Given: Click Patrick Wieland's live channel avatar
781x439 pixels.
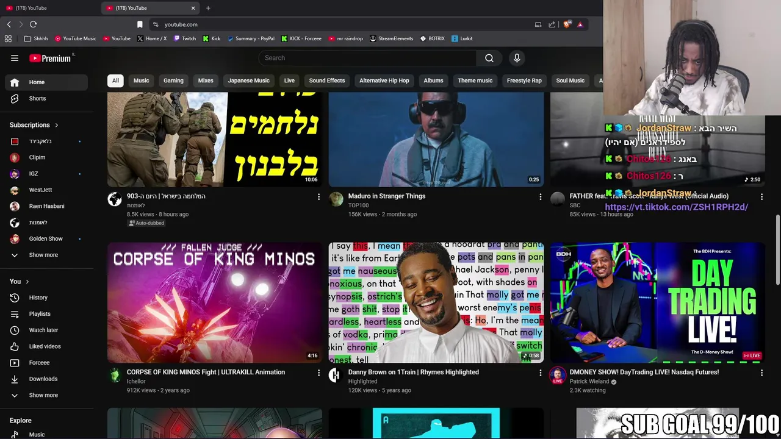Looking at the screenshot, I should [x=558, y=376].
